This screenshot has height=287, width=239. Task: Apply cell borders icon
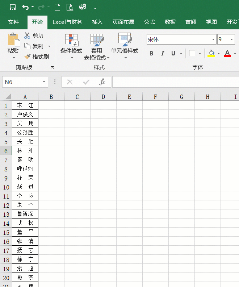[192, 53]
